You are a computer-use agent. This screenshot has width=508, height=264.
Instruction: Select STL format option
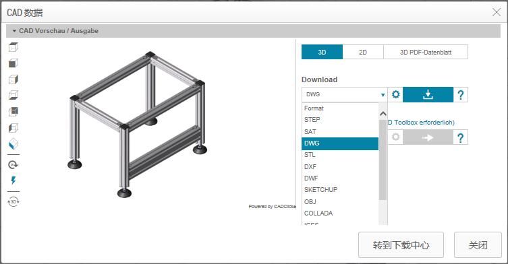click(340, 155)
